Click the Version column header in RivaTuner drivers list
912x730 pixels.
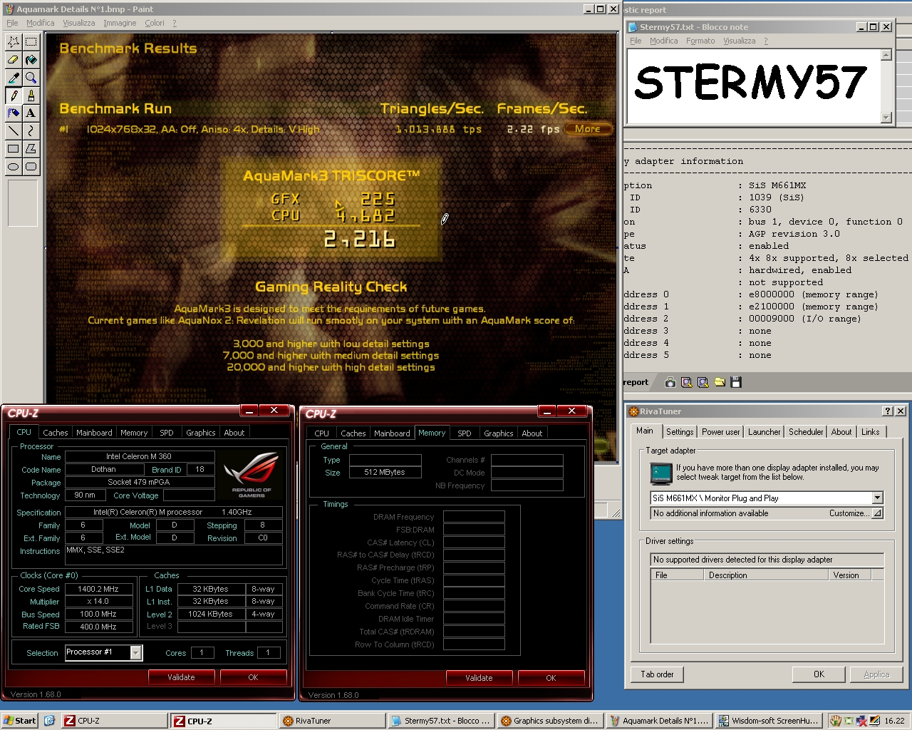pyautogui.click(x=850, y=575)
